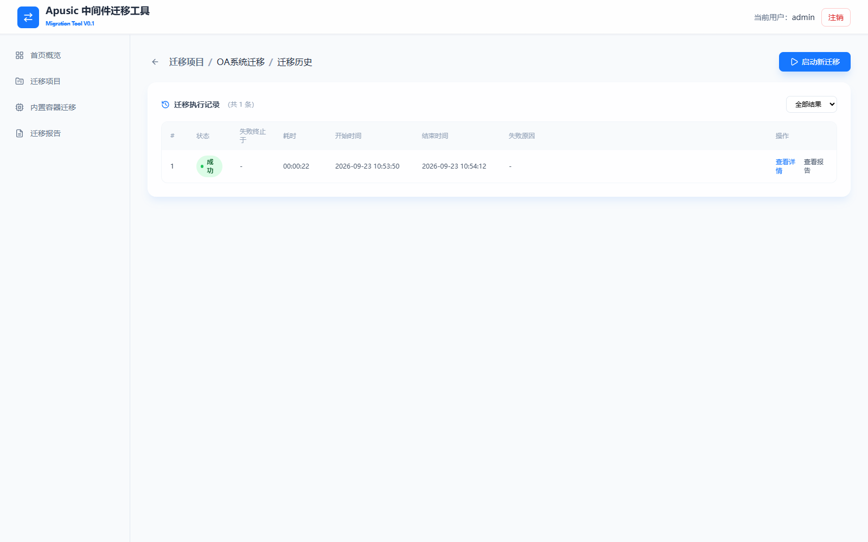Open 内置容器迁移 in the sidebar
Image resolution: width=868 pixels, height=542 pixels.
[65, 107]
